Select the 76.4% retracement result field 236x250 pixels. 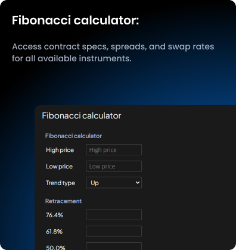pos(114,215)
